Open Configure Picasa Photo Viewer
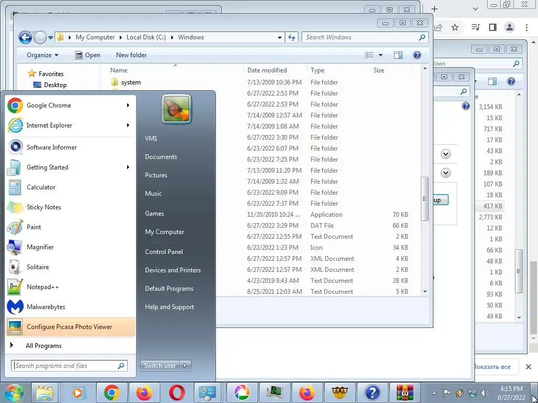 [x=70, y=326]
